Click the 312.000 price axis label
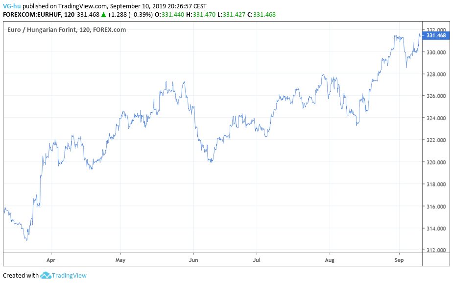453x284 pixels. (x=436, y=251)
